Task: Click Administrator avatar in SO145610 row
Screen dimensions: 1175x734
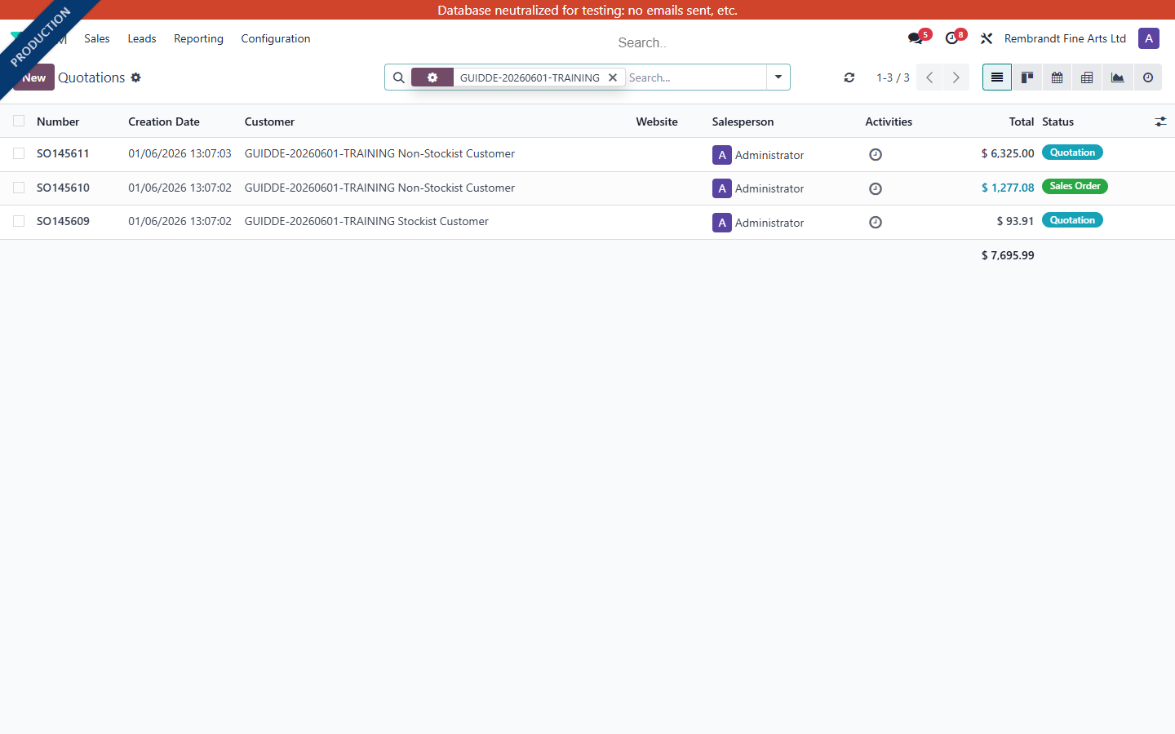Action: pos(722,188)
